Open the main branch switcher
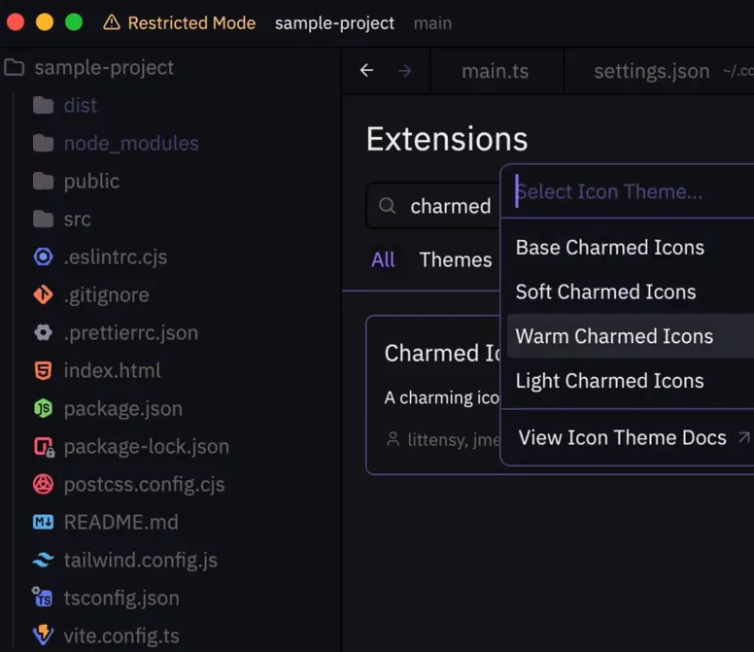 pos(432,23)
